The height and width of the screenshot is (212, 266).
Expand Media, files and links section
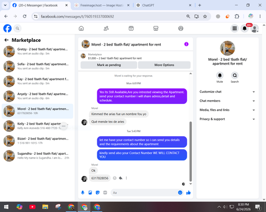(227, 110)
